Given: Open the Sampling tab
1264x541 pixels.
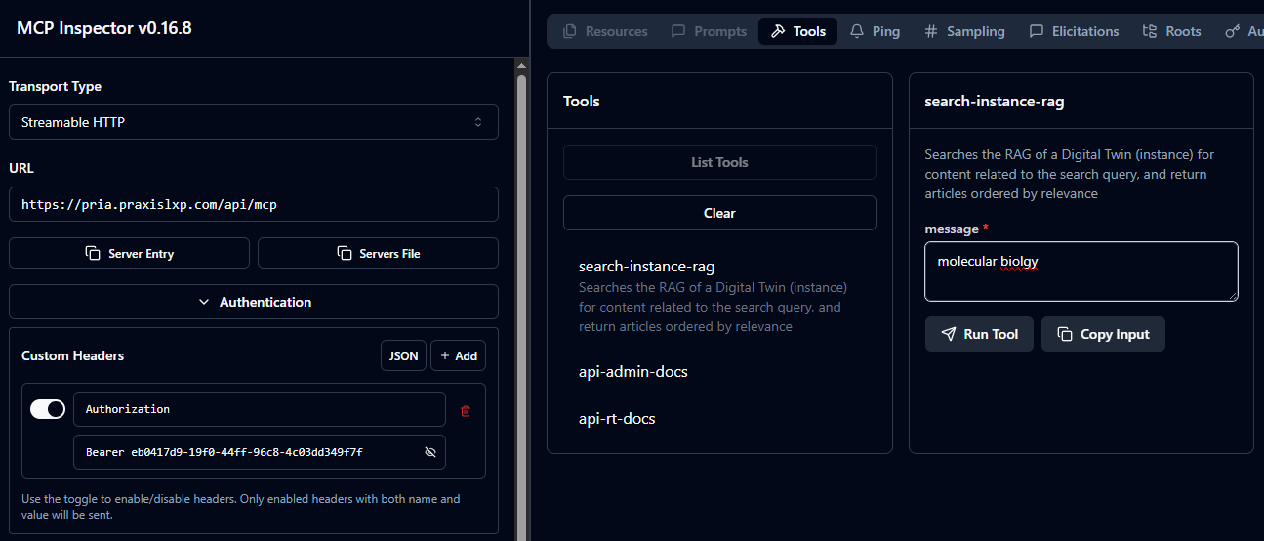Looking at the screenshot, I should pyautogui.click(x=963, y=31).
